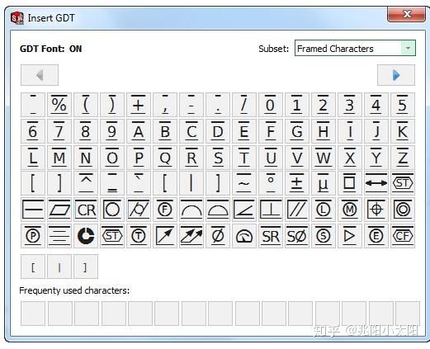The image size is (430, 349).
Task: Insert the framed flatness parallelogram symbol
Action: point(59,210)
